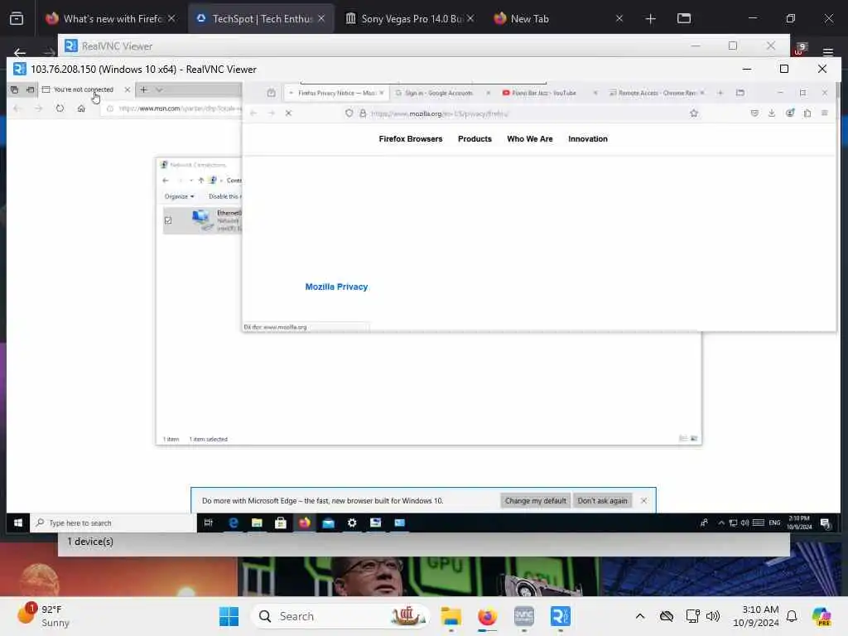Open host Firefox application menu

pos(827,52)
